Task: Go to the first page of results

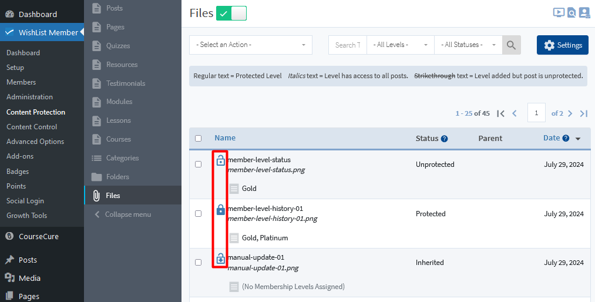Action: coord(500,113)
